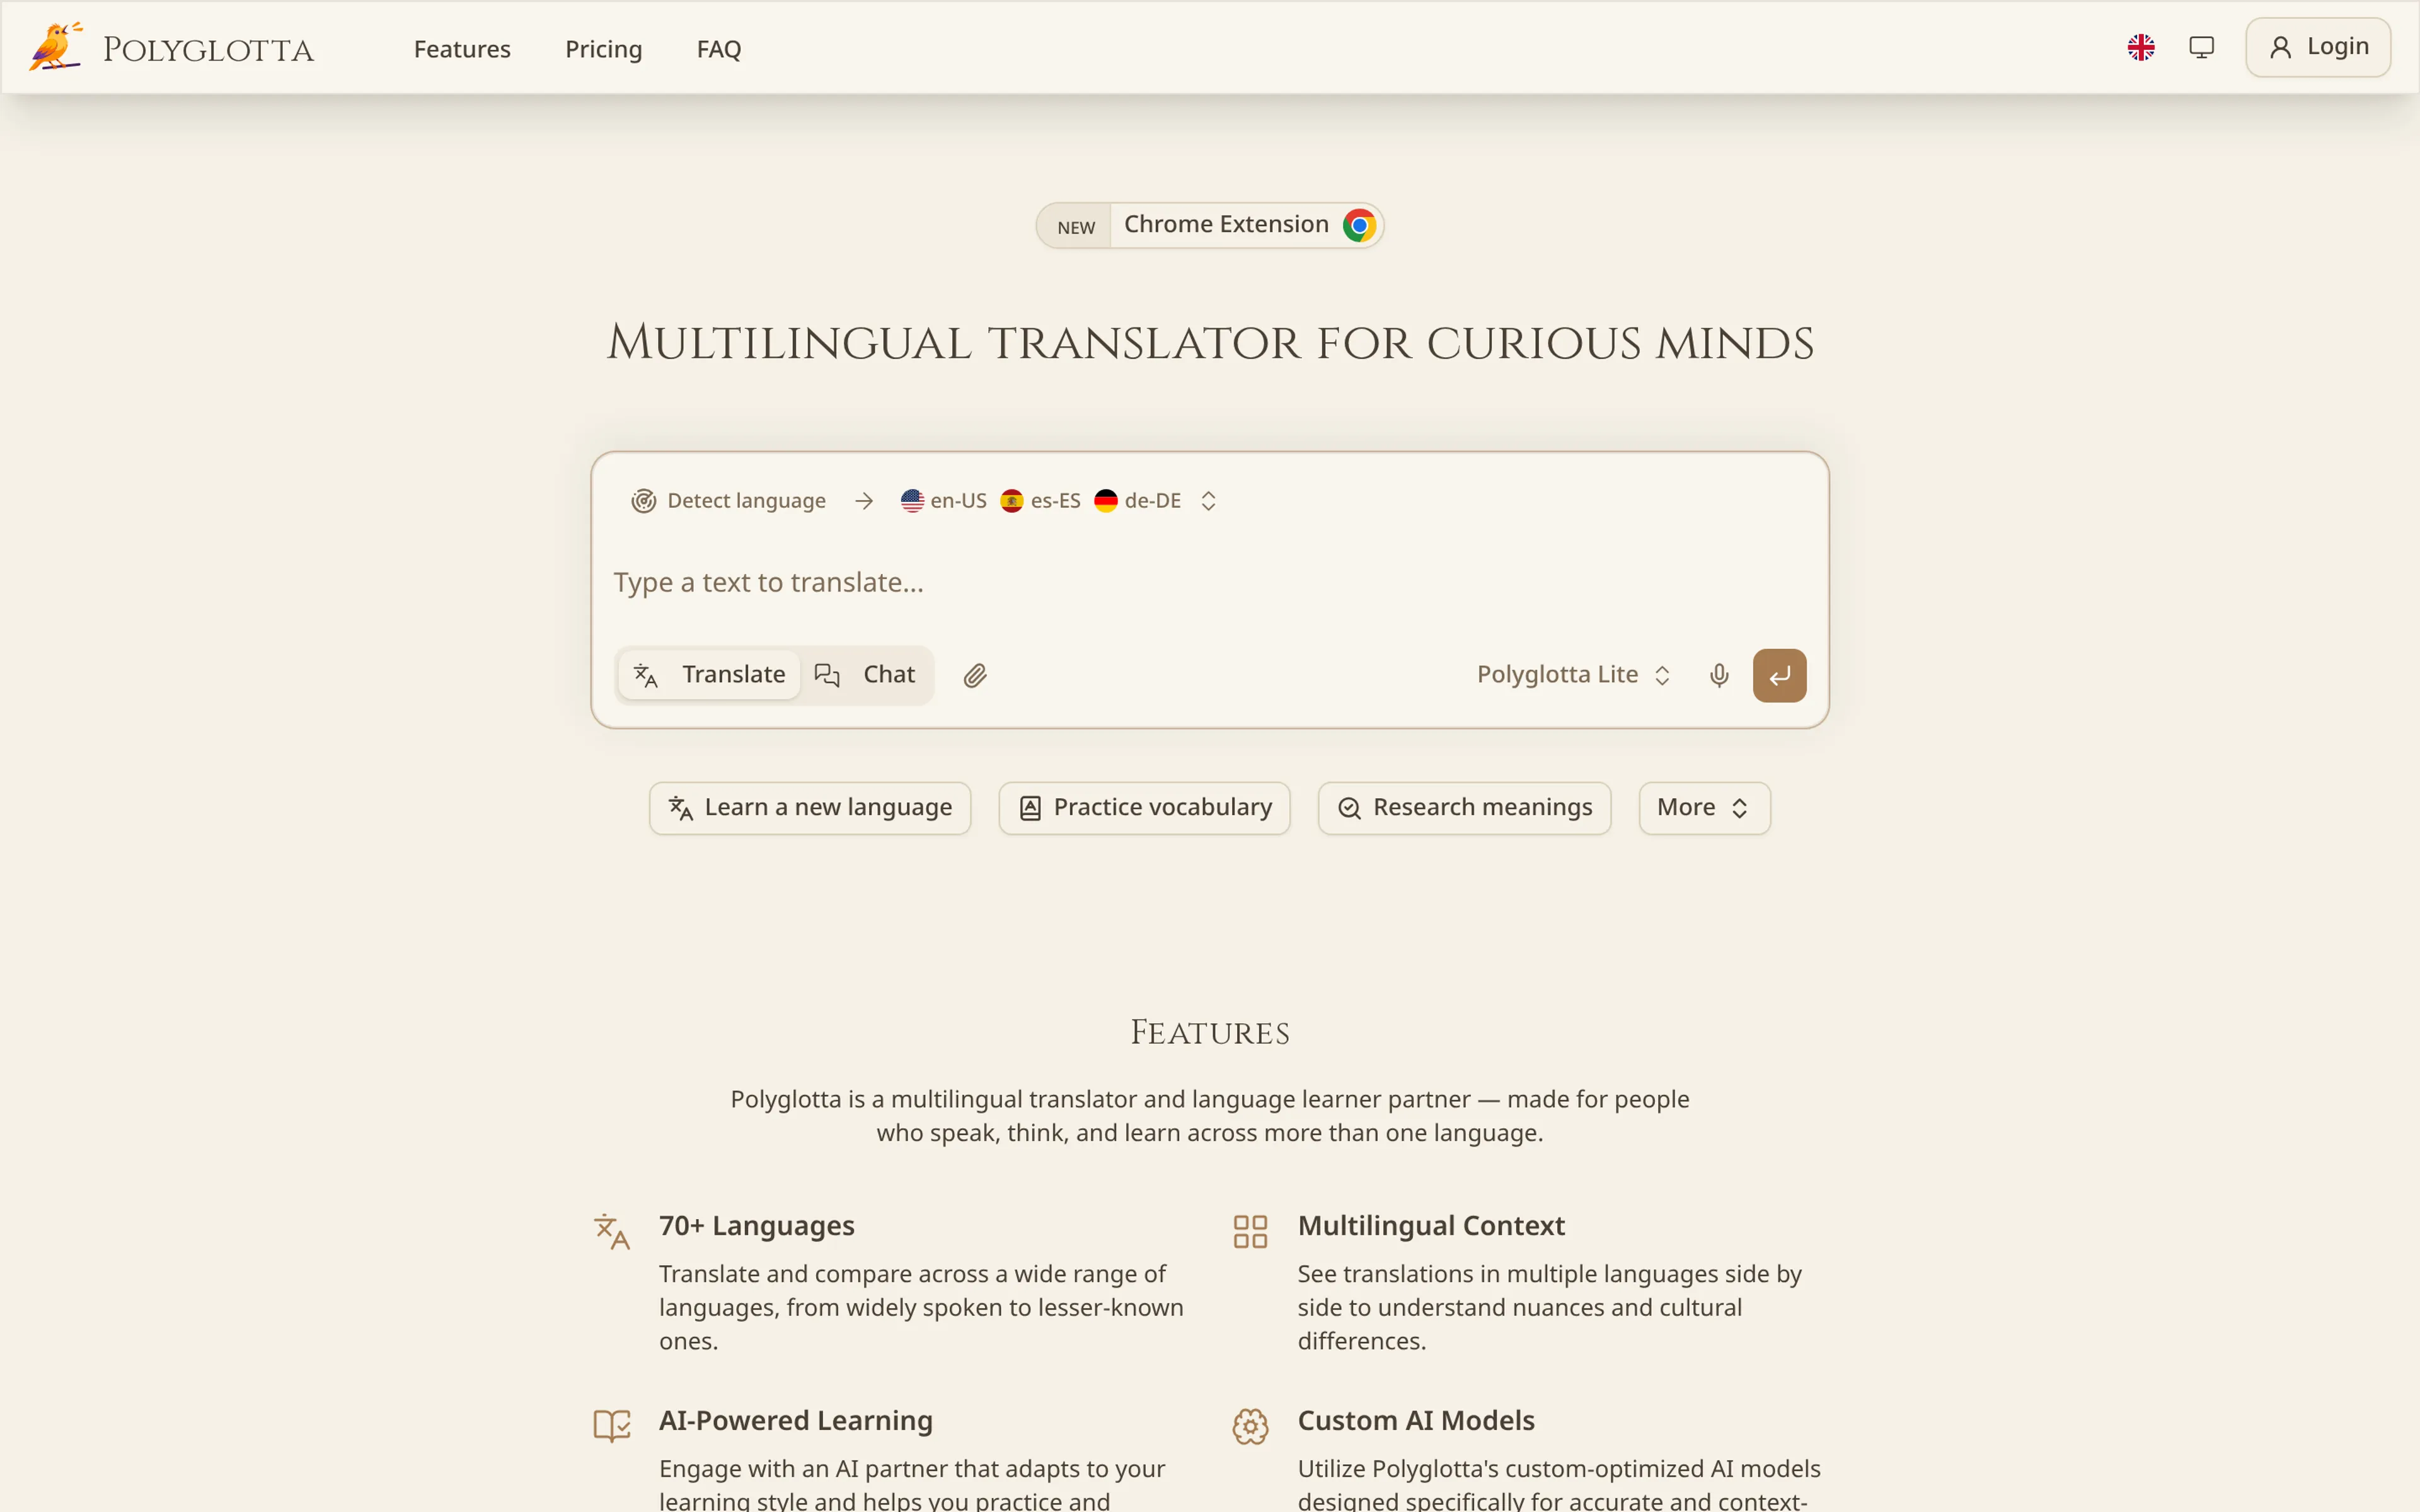
Task: Click the Polyglotta brand name
Action: (209, 50)
